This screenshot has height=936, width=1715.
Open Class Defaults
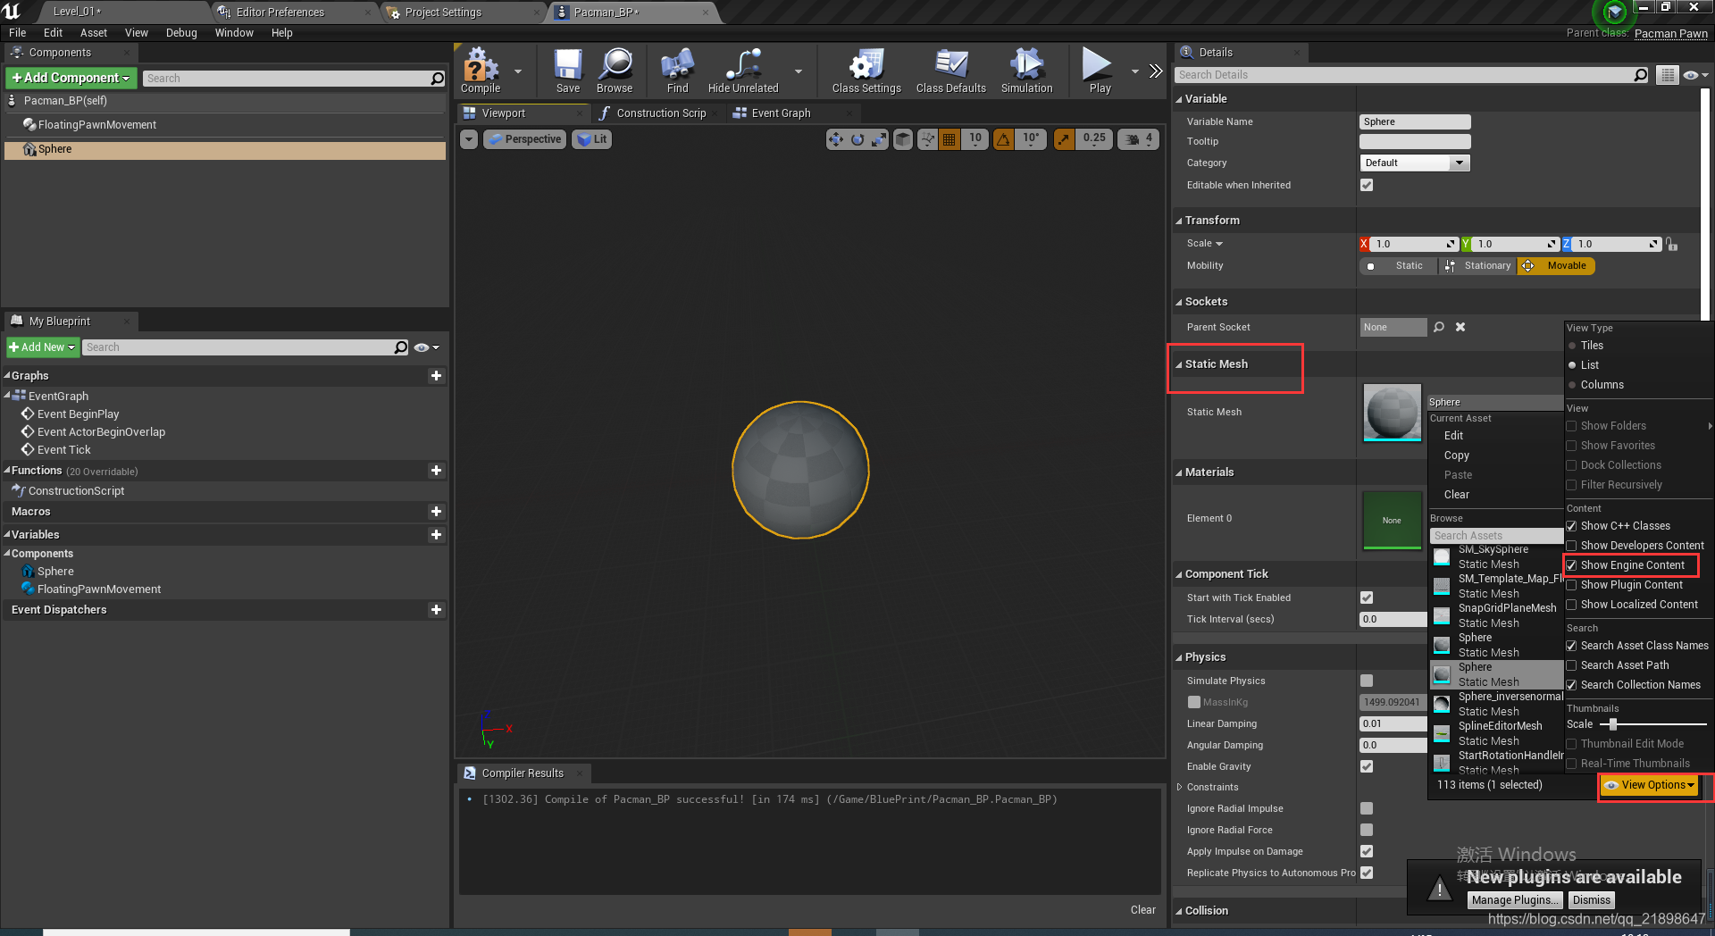[950, 71]
